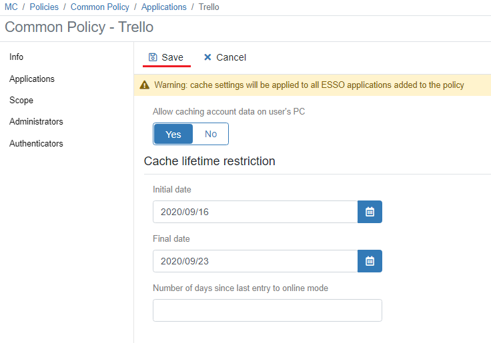Go to Applications breadcrumb link

[164, 7]
